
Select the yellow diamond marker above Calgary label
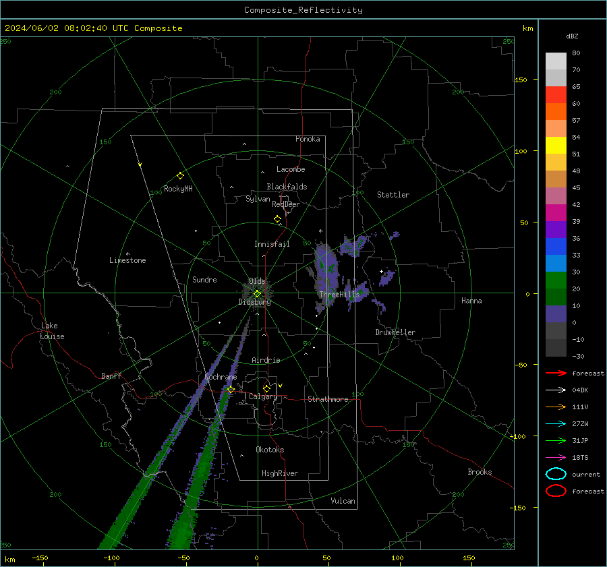click(266, 388)
